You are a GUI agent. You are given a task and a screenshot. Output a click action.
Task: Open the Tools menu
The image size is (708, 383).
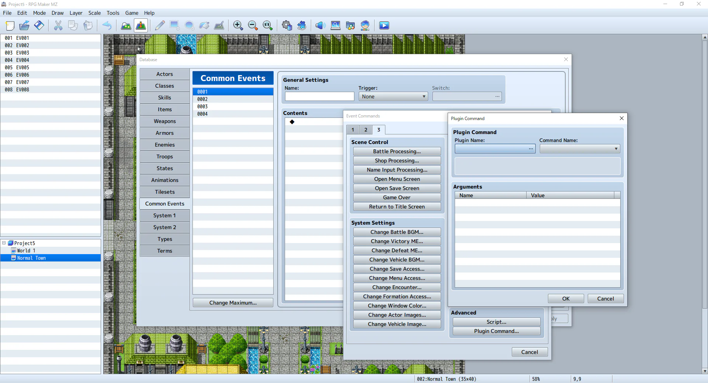tap(113, 13)
